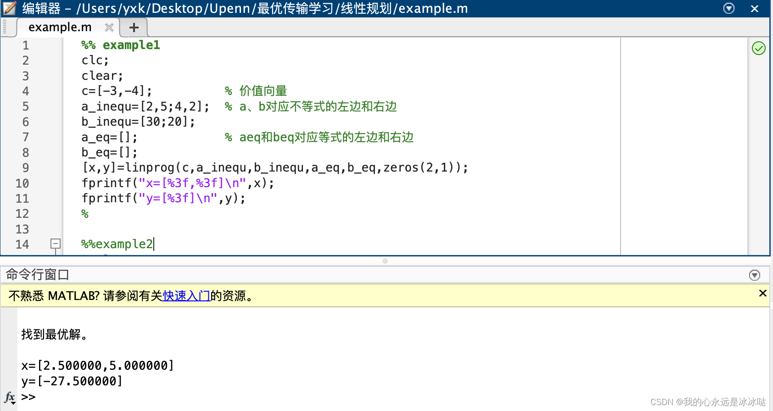The width and height of the screenshot is (773, 411).
Task: Click line number 9 in the gutter
Action: [x=25, y=168]
